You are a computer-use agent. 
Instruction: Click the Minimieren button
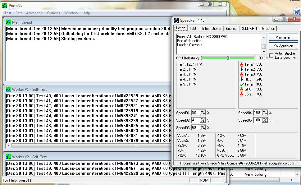tap(283, 37)
